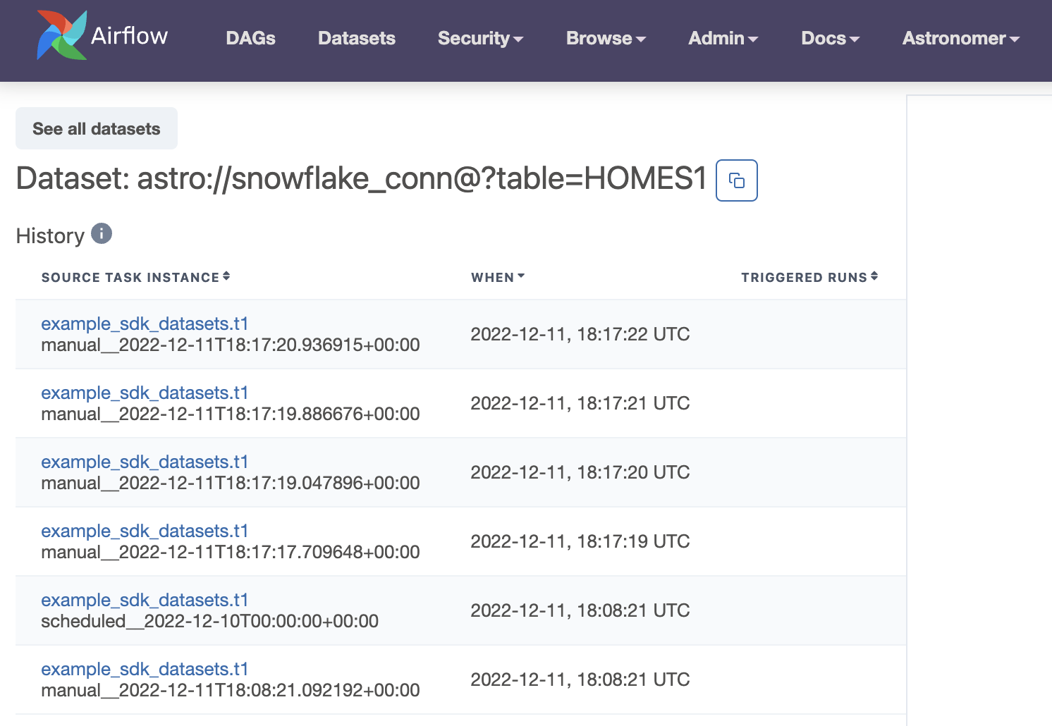Select the 18:17:19 UTC history row
1052x726 pixels.
coord(580,541)
